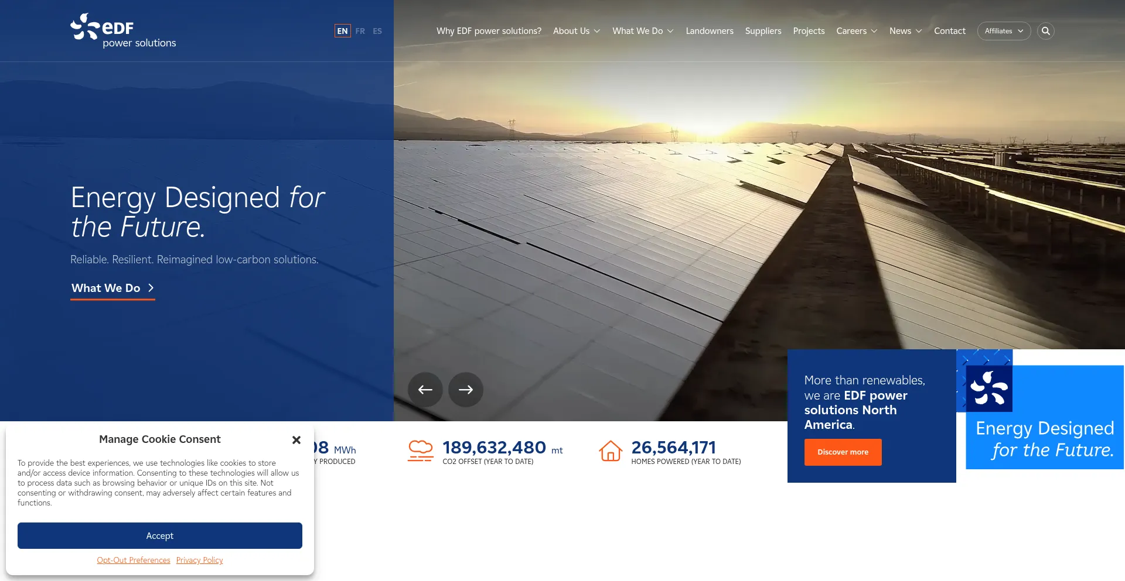The height and width of the screenshot is (581, 1125).
Task: Click the homes powered house icon
Action: pos(610,451)
